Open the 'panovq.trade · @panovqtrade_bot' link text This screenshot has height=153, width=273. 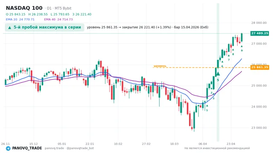69,148
